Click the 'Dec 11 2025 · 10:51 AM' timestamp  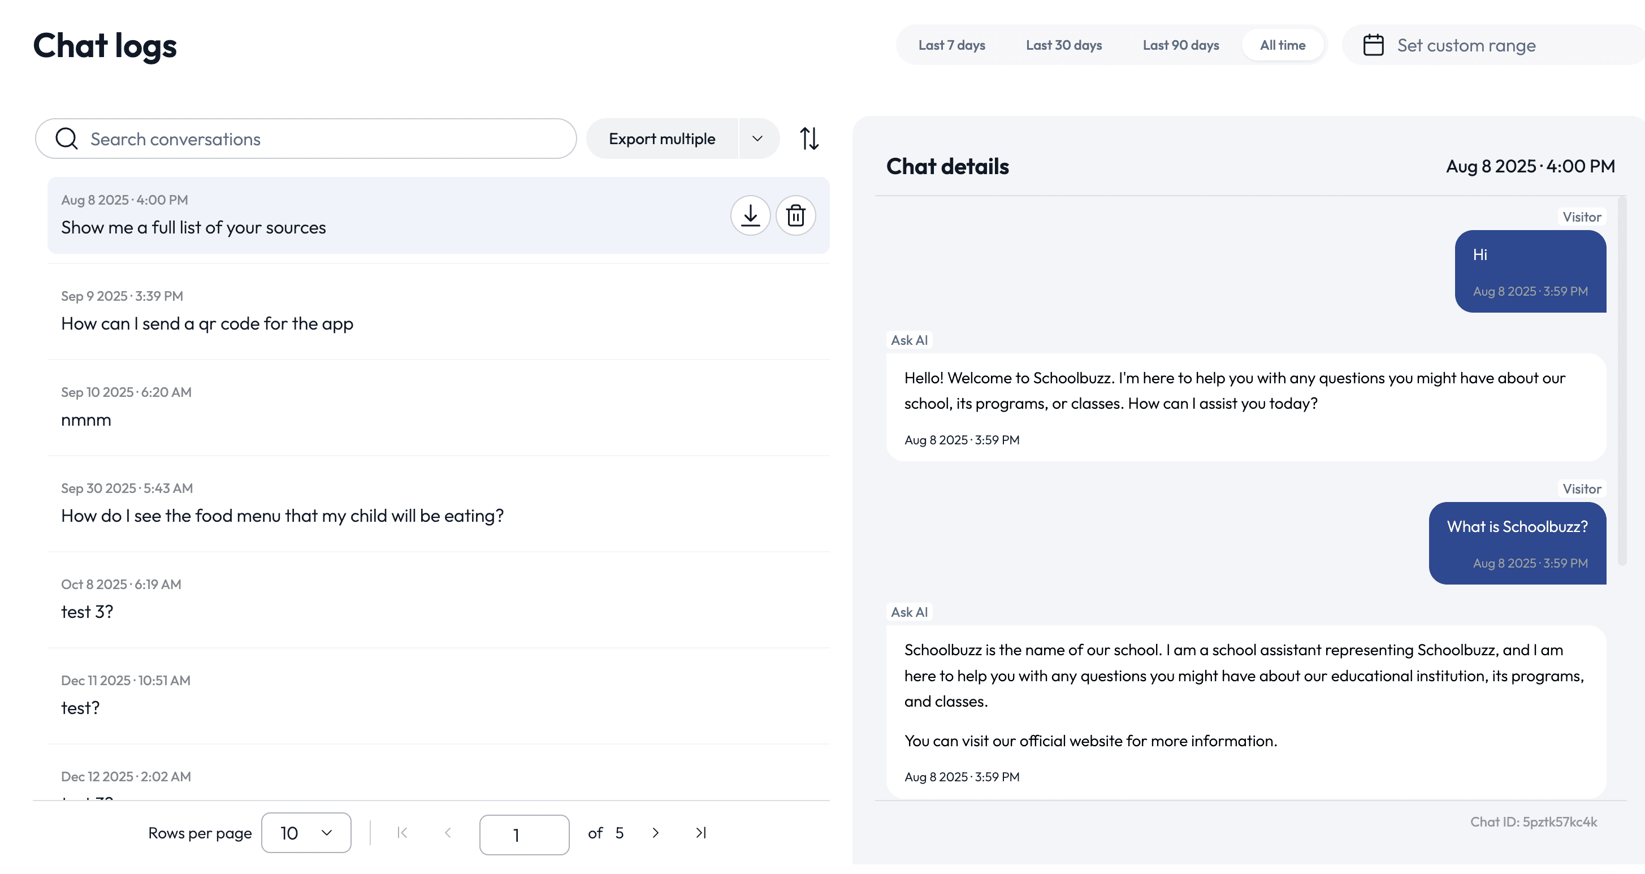126,681
